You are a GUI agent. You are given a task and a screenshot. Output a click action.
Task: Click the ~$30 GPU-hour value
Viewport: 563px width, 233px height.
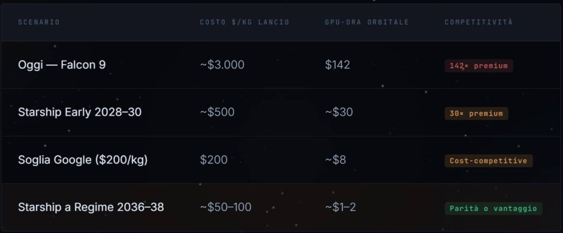click(339, 112)
